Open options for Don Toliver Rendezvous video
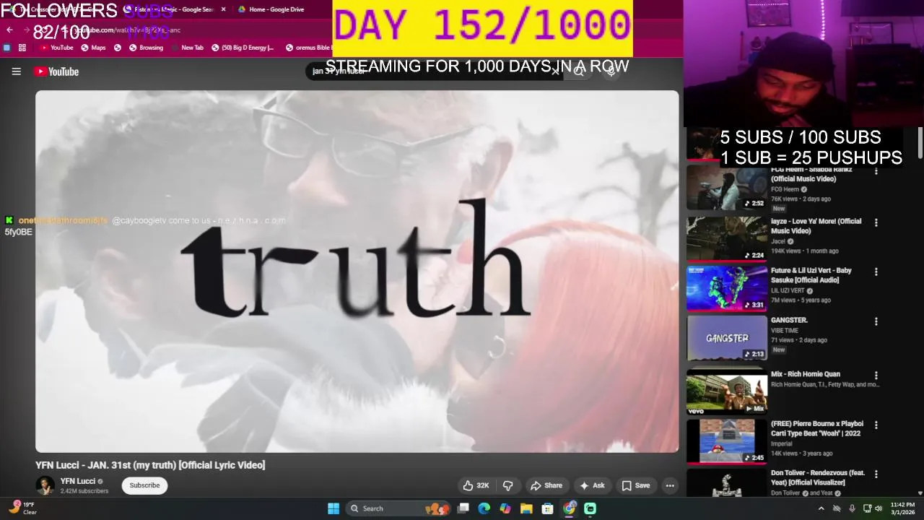The image size is (924, 520). pyautogui.click(x=876, y=474)
